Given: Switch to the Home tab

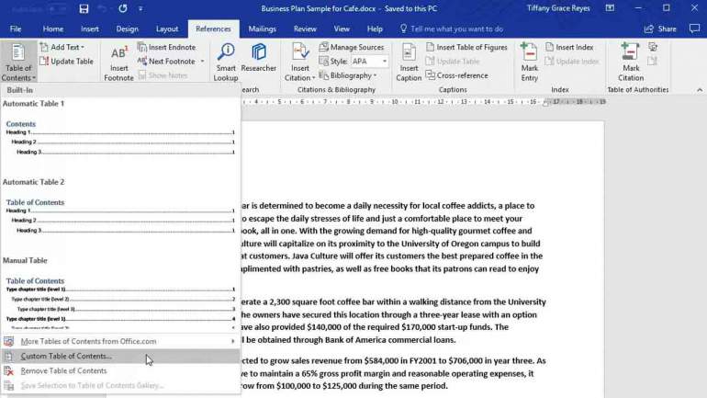Looking at the screenshot, I should (x=52, y=28).
